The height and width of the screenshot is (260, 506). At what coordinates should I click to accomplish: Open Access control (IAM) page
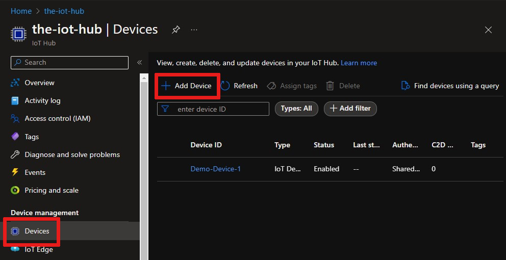[x=58, y=119]
